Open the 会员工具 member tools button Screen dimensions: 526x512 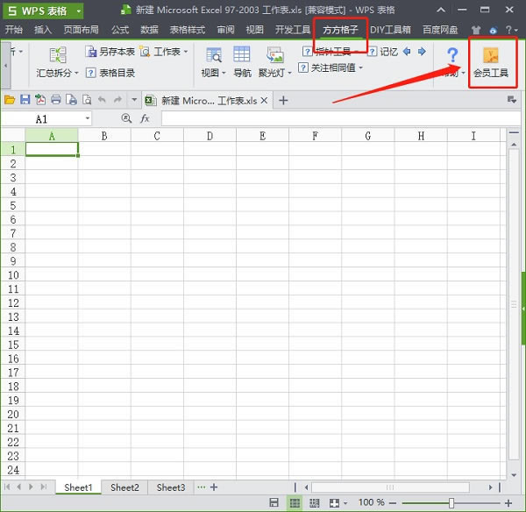(490, 62)
